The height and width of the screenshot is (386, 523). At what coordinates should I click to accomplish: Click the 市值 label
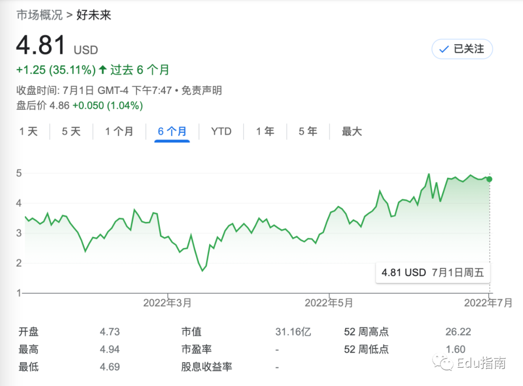[x=191, y=332]
